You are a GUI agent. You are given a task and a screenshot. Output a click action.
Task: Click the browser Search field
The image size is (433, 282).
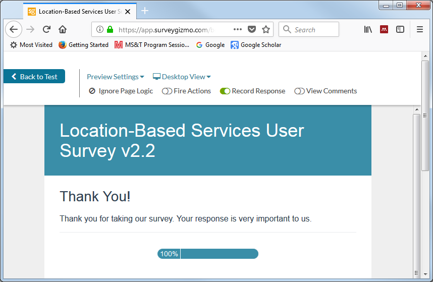click(x=309, y=29)
